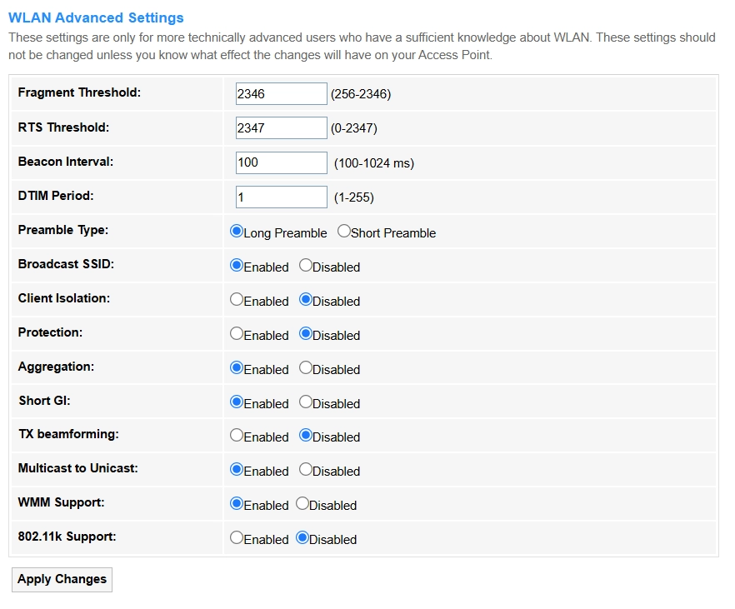Enable 802.11k Support
735x609 pixels.
pyautogui.click(x=237, y=538)
